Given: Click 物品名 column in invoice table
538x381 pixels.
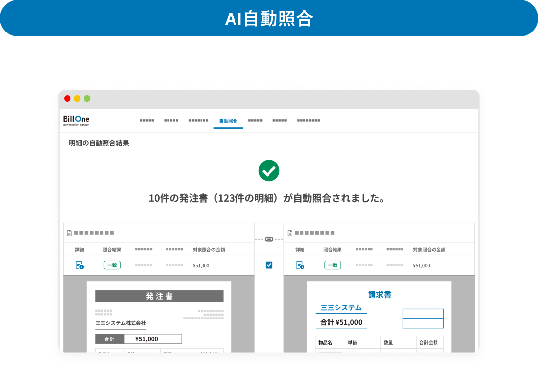Looking at the screenshot, I should (x=325, y=342).
